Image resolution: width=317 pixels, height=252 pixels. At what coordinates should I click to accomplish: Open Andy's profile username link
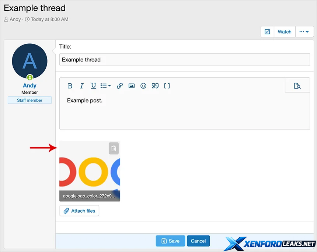29,86
